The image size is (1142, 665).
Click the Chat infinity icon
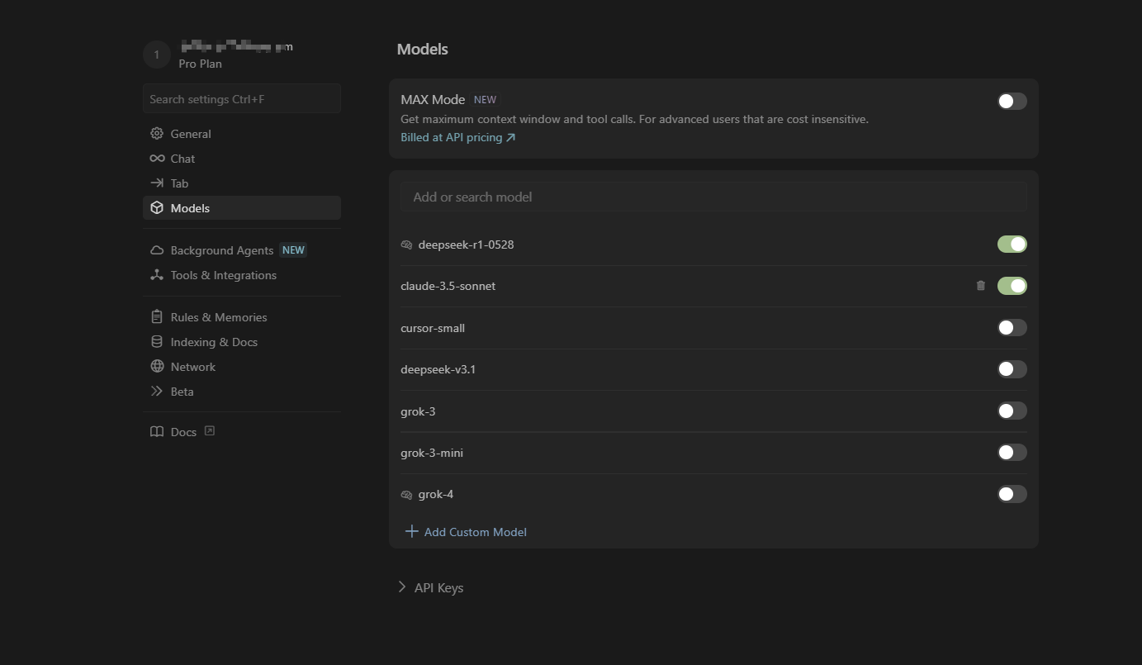click(157, 159)
